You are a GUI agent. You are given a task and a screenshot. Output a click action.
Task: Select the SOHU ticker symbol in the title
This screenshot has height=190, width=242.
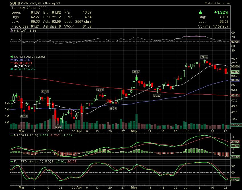(15, 3)
